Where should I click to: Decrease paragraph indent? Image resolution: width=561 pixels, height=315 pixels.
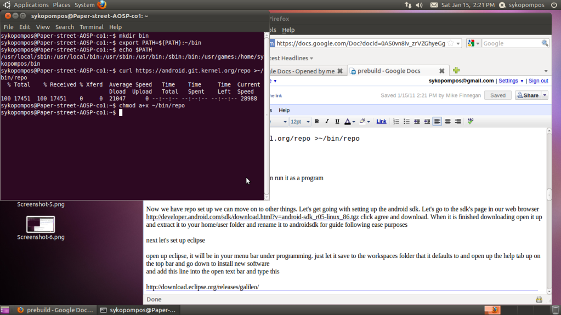tap(417, 122)
